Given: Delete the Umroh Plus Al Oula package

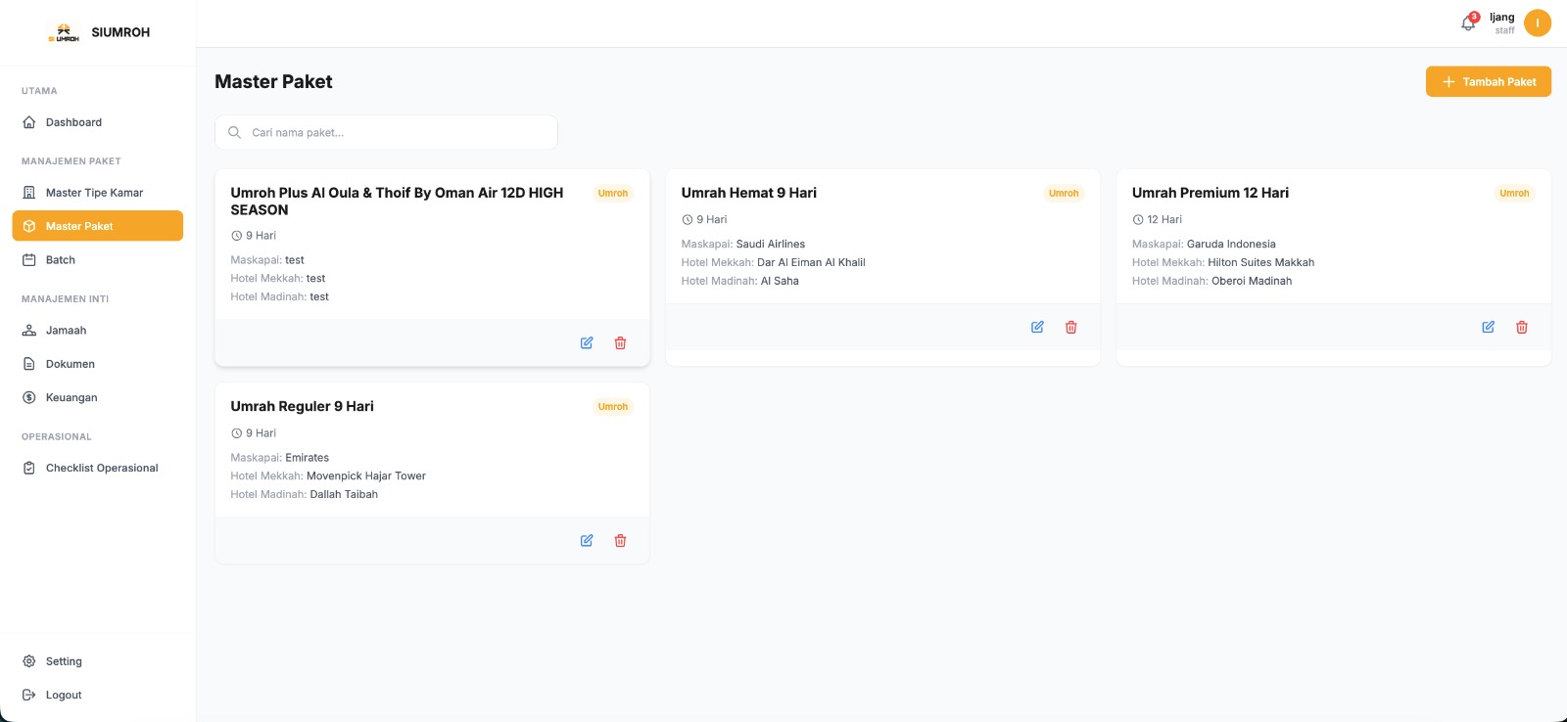Looking at the screenshot, I should (620, 343).
